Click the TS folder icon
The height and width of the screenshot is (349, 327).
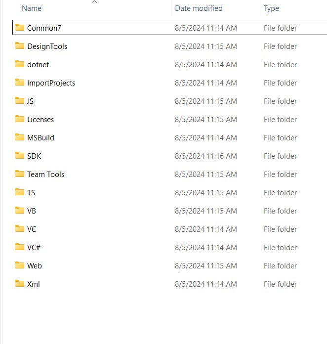[20, 192]
